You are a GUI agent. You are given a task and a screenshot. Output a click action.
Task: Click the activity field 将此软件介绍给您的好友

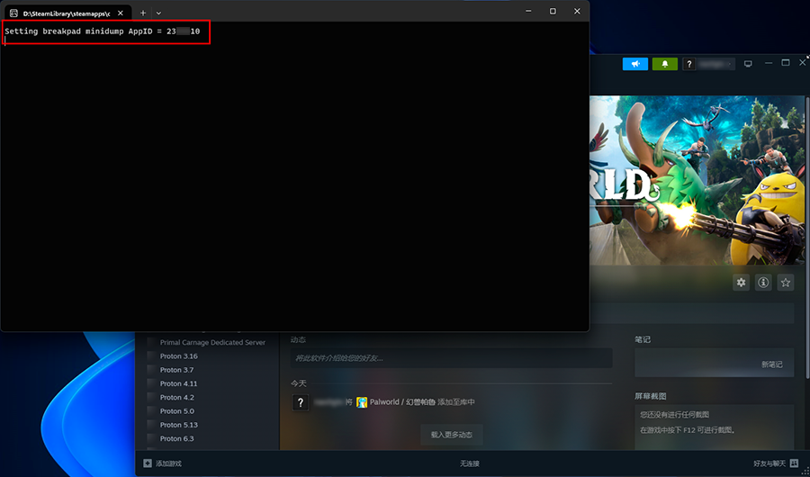click(x=452, y=357)
